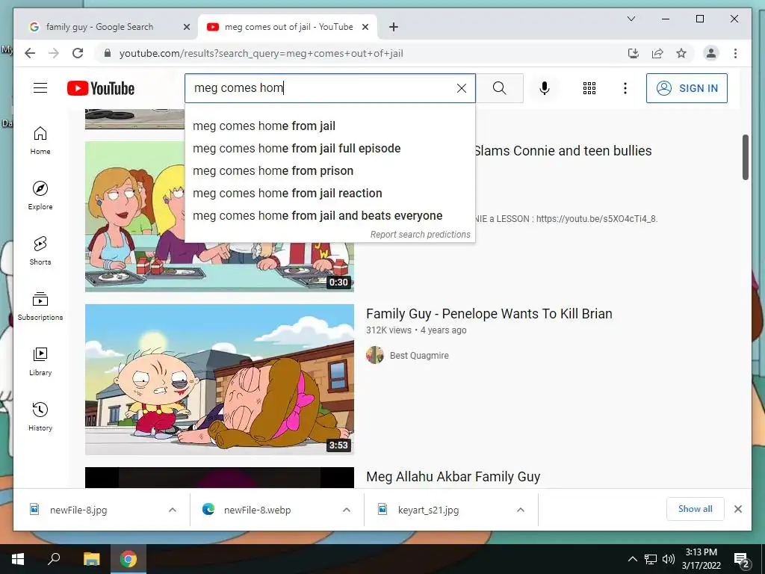Click the address bar URL
Image resolution: width=765 pixels, height=574 pixels.
tap(261, 53)
